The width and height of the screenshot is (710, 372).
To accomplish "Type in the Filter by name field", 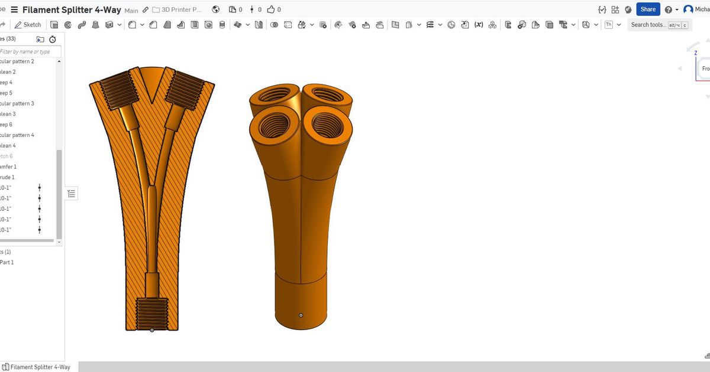I will coord(30,52).
